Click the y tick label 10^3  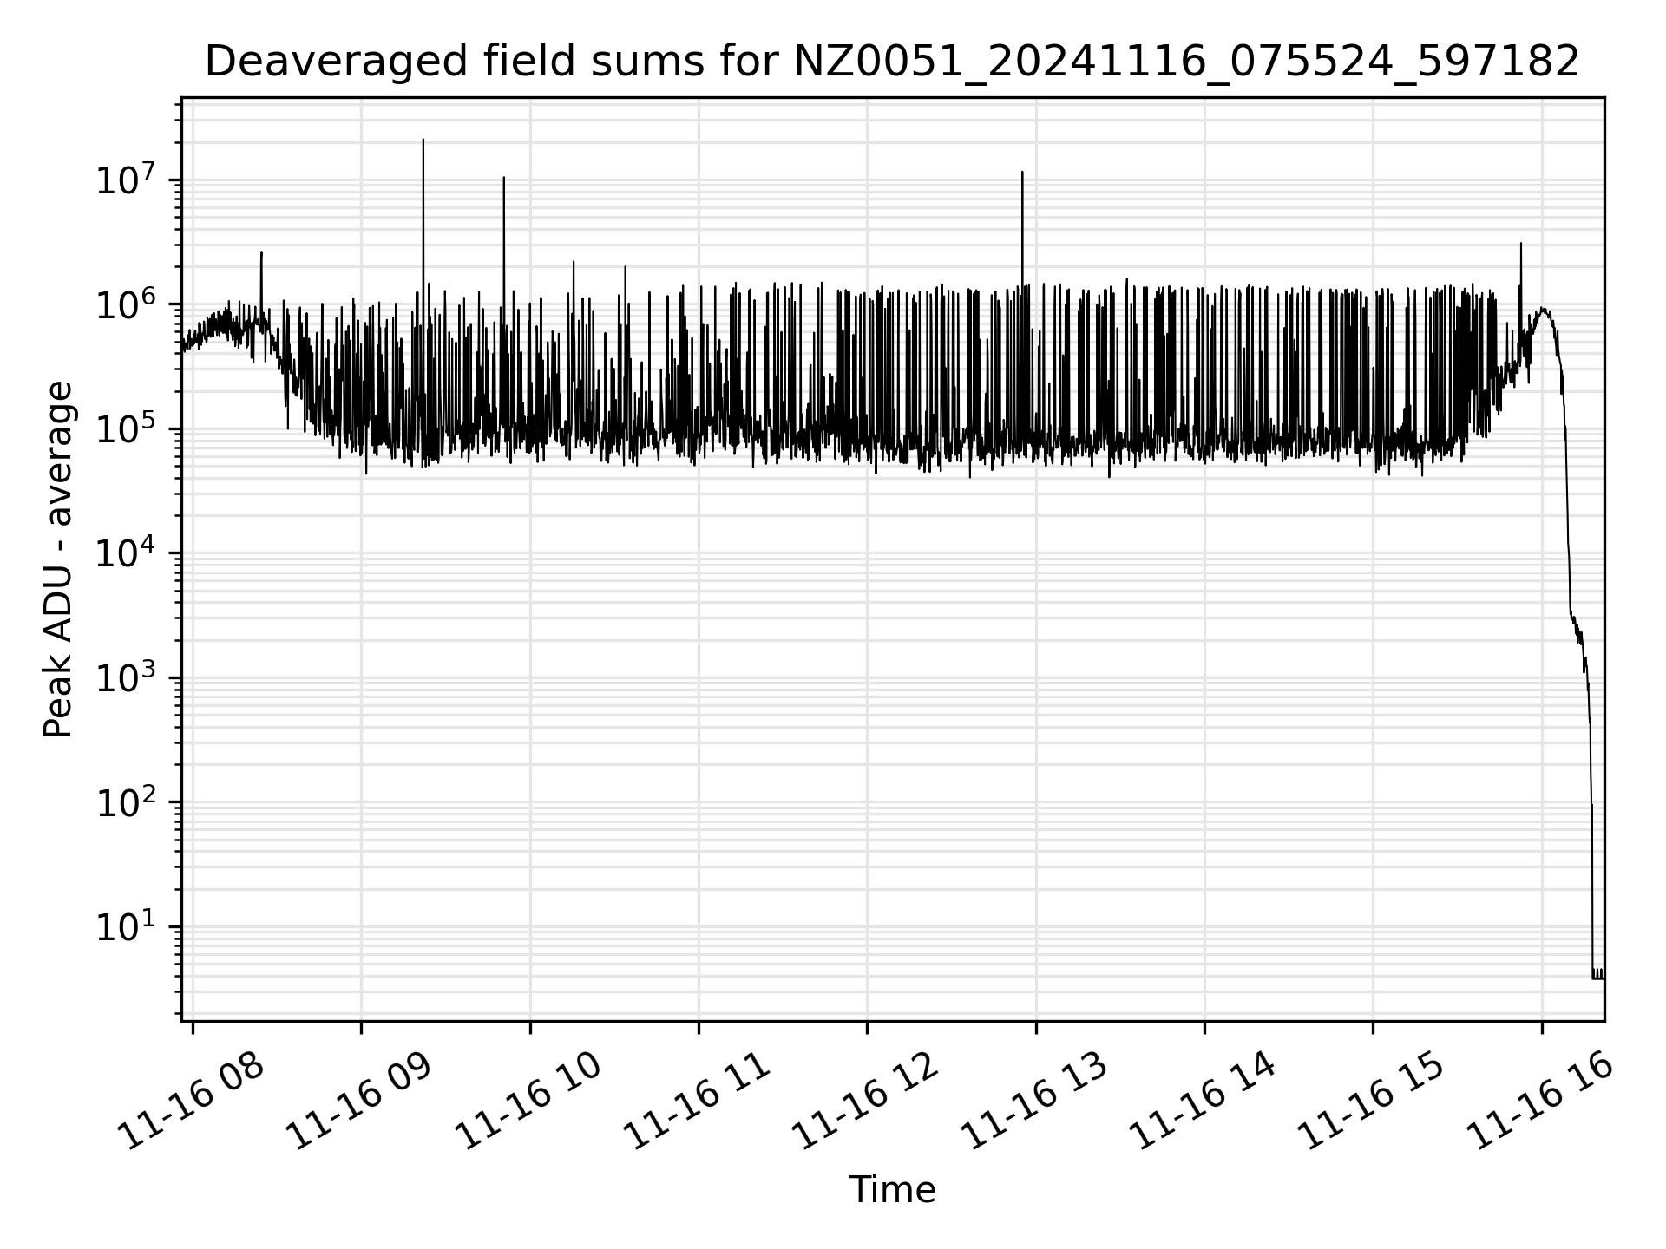tap(127, 677)
